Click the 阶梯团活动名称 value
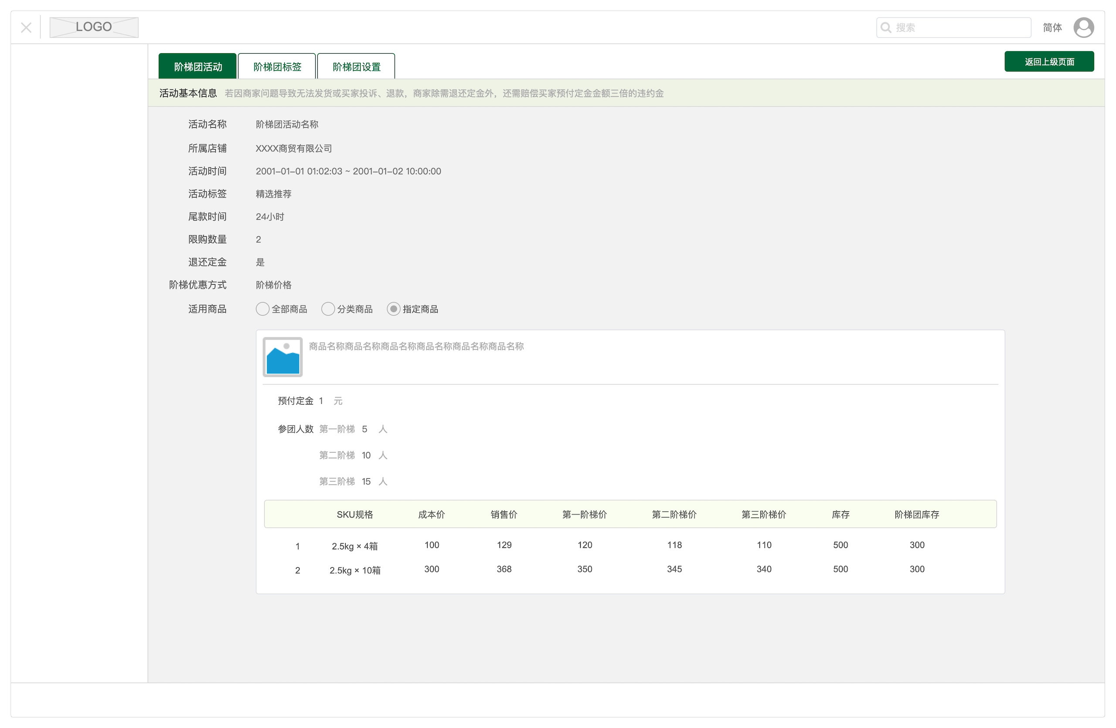The image size is (1116, 728). 287,124
